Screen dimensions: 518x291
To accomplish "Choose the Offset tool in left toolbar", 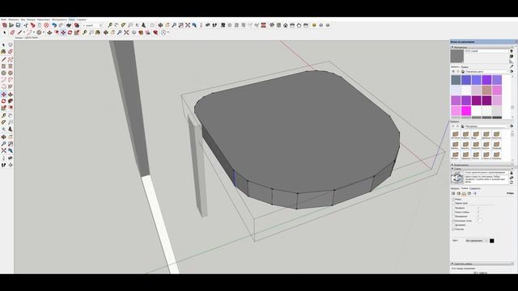I will click(x=11, y=108).
